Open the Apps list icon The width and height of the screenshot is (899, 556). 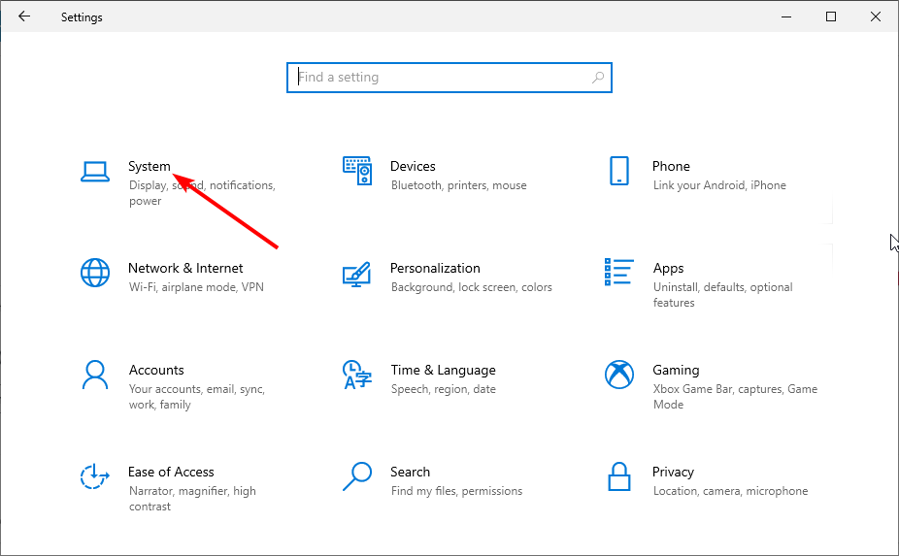(x=618, y=273)
